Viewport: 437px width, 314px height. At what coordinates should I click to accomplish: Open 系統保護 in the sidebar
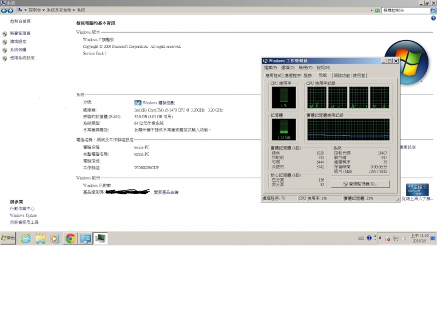[18, 50]
